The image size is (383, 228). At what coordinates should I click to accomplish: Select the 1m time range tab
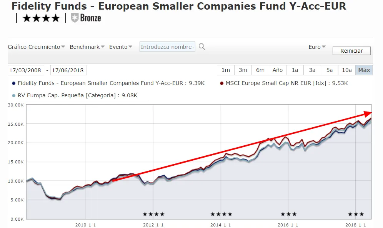click(226, 70)
